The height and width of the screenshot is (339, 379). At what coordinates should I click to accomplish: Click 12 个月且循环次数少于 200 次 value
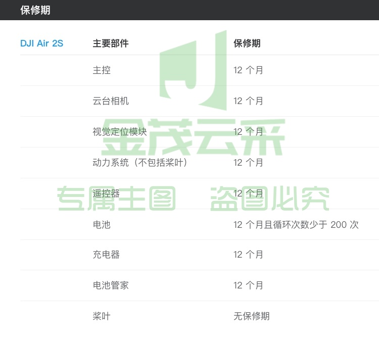pyautogui.click(x=296, y=225)
